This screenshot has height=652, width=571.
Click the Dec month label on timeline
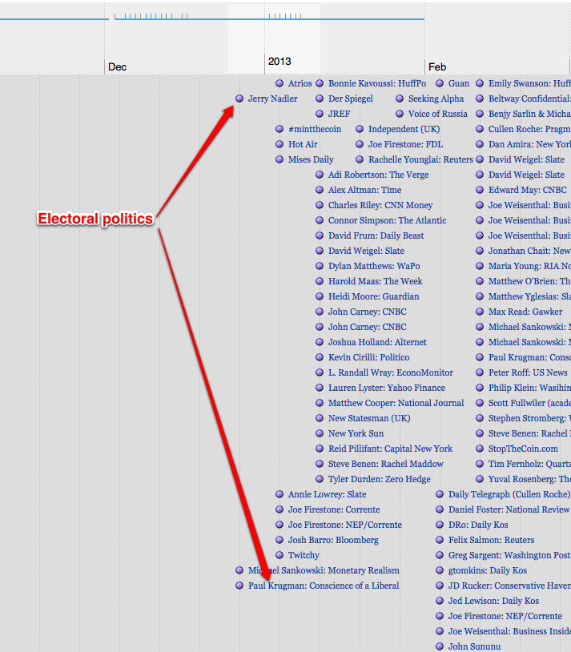point(117,67)
